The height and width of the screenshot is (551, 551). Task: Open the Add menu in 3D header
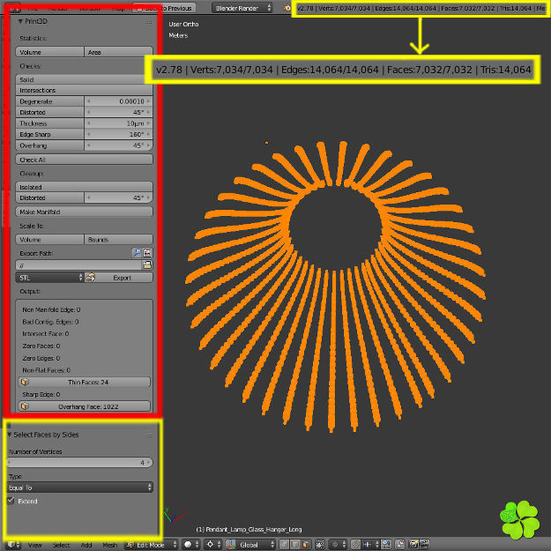click(86, 545)
